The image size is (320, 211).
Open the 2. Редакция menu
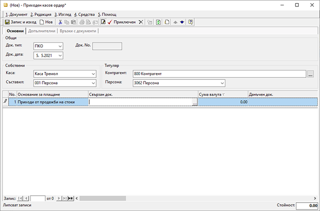41,14
